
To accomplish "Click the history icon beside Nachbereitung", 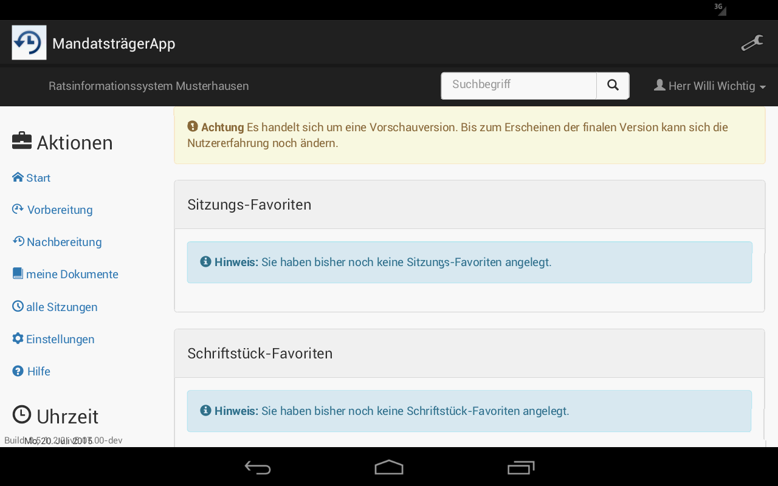I will pyautogui.click(x=18, y=242).
